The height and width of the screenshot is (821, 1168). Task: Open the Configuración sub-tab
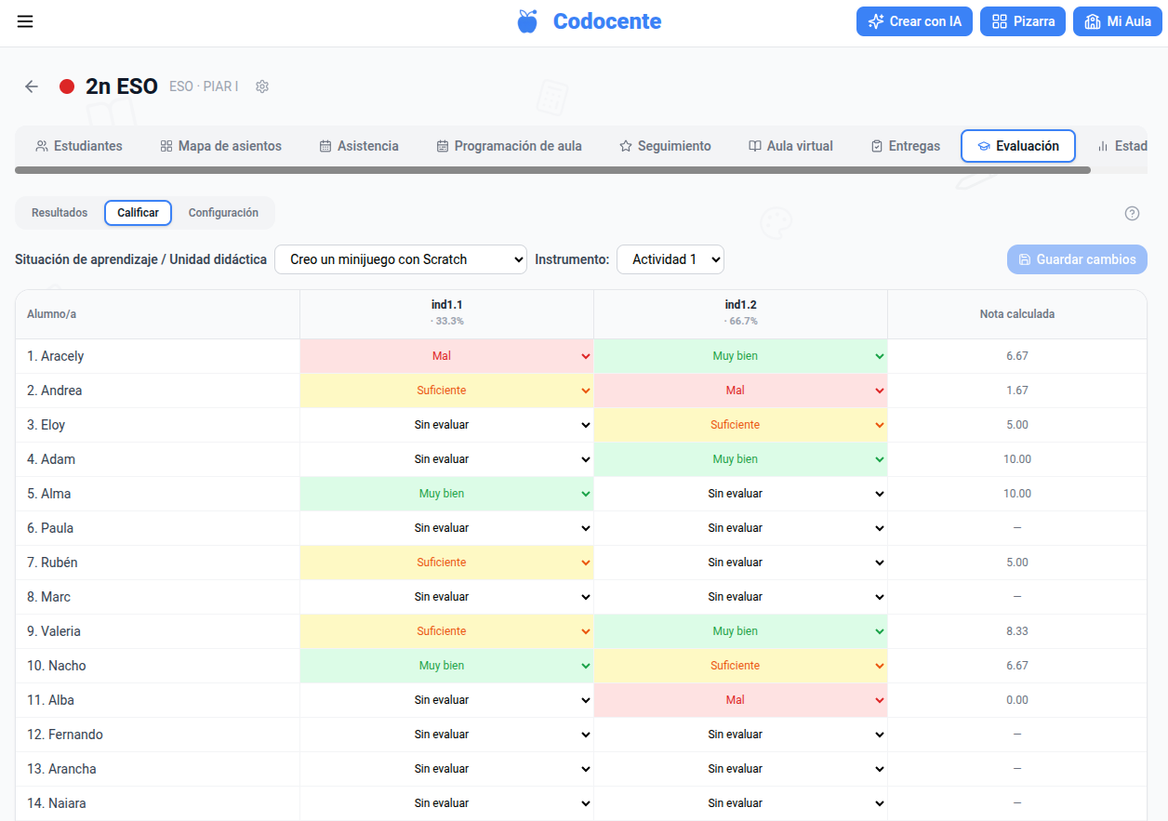[223, 213]
